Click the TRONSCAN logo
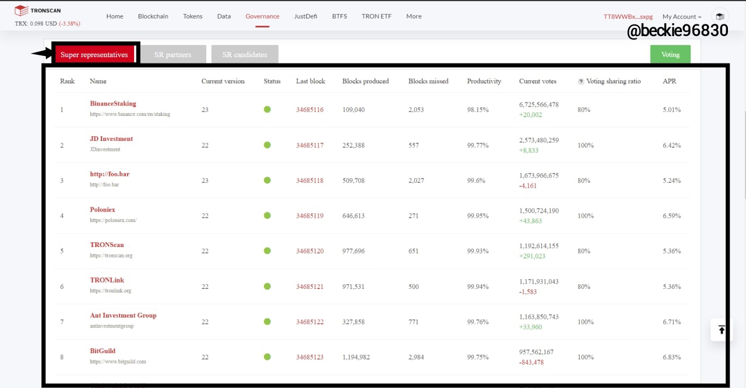The width and height of the screenshot is (746, 388). click(37, 10)
